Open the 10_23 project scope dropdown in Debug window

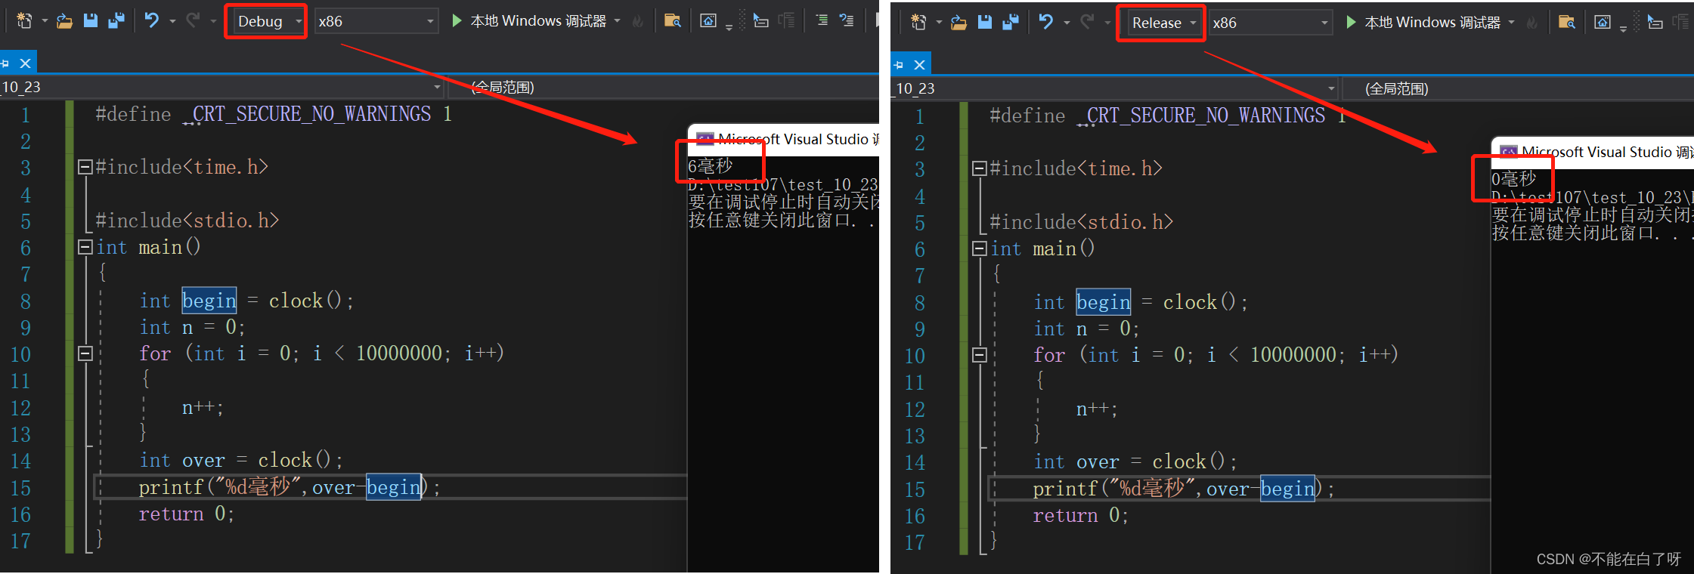tap(221, 88)
